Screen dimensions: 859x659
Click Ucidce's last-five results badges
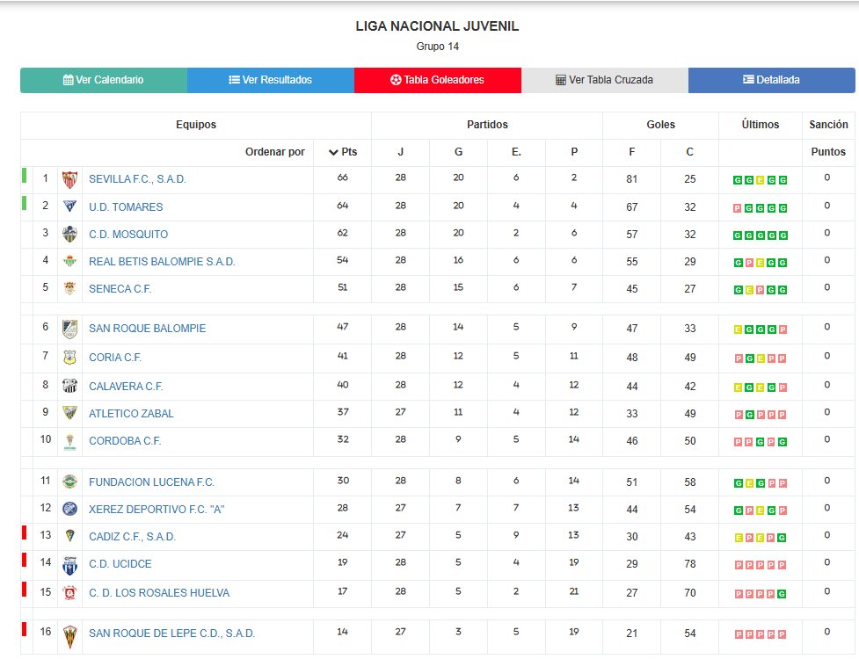761,565
